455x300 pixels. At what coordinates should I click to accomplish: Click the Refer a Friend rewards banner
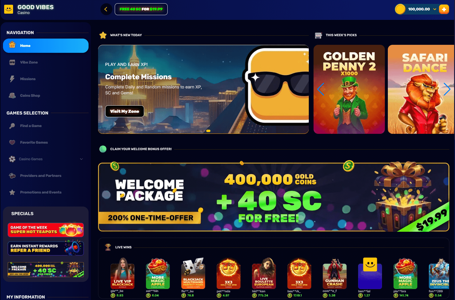(x=46, y=248)
